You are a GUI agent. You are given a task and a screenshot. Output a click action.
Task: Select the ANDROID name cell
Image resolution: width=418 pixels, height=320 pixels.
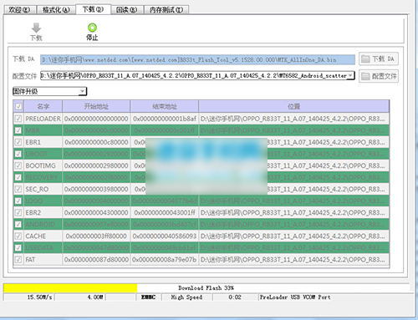click(43, 224)
